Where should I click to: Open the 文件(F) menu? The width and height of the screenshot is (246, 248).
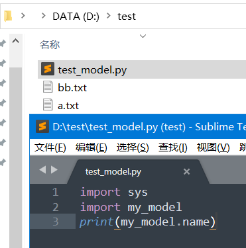50,147
